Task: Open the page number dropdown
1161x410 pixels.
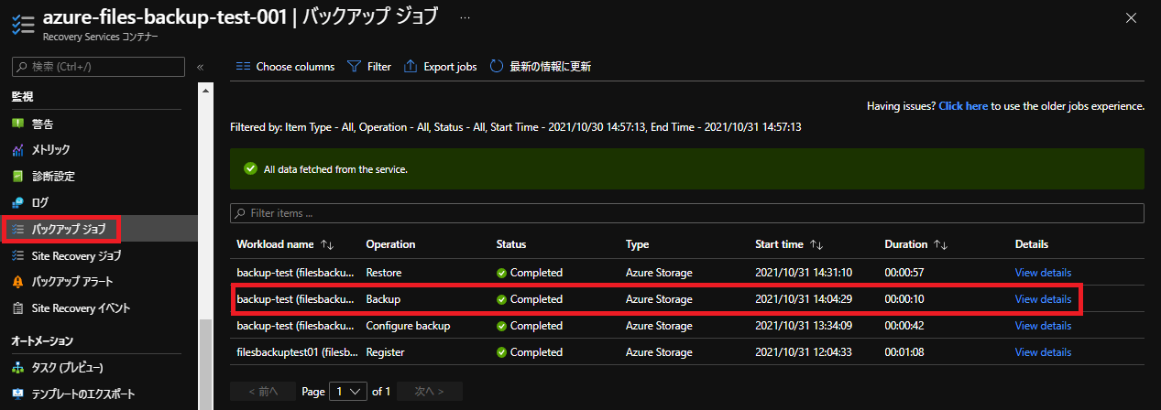Action: coord(350,391)
